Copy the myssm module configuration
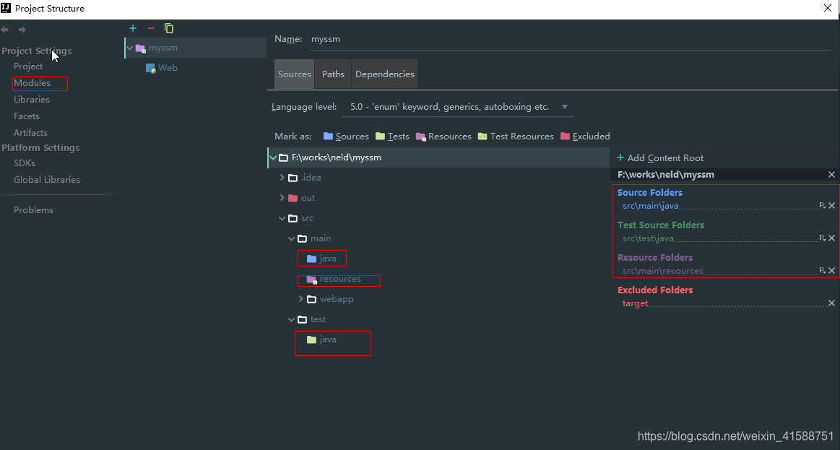 click(168, 28)
